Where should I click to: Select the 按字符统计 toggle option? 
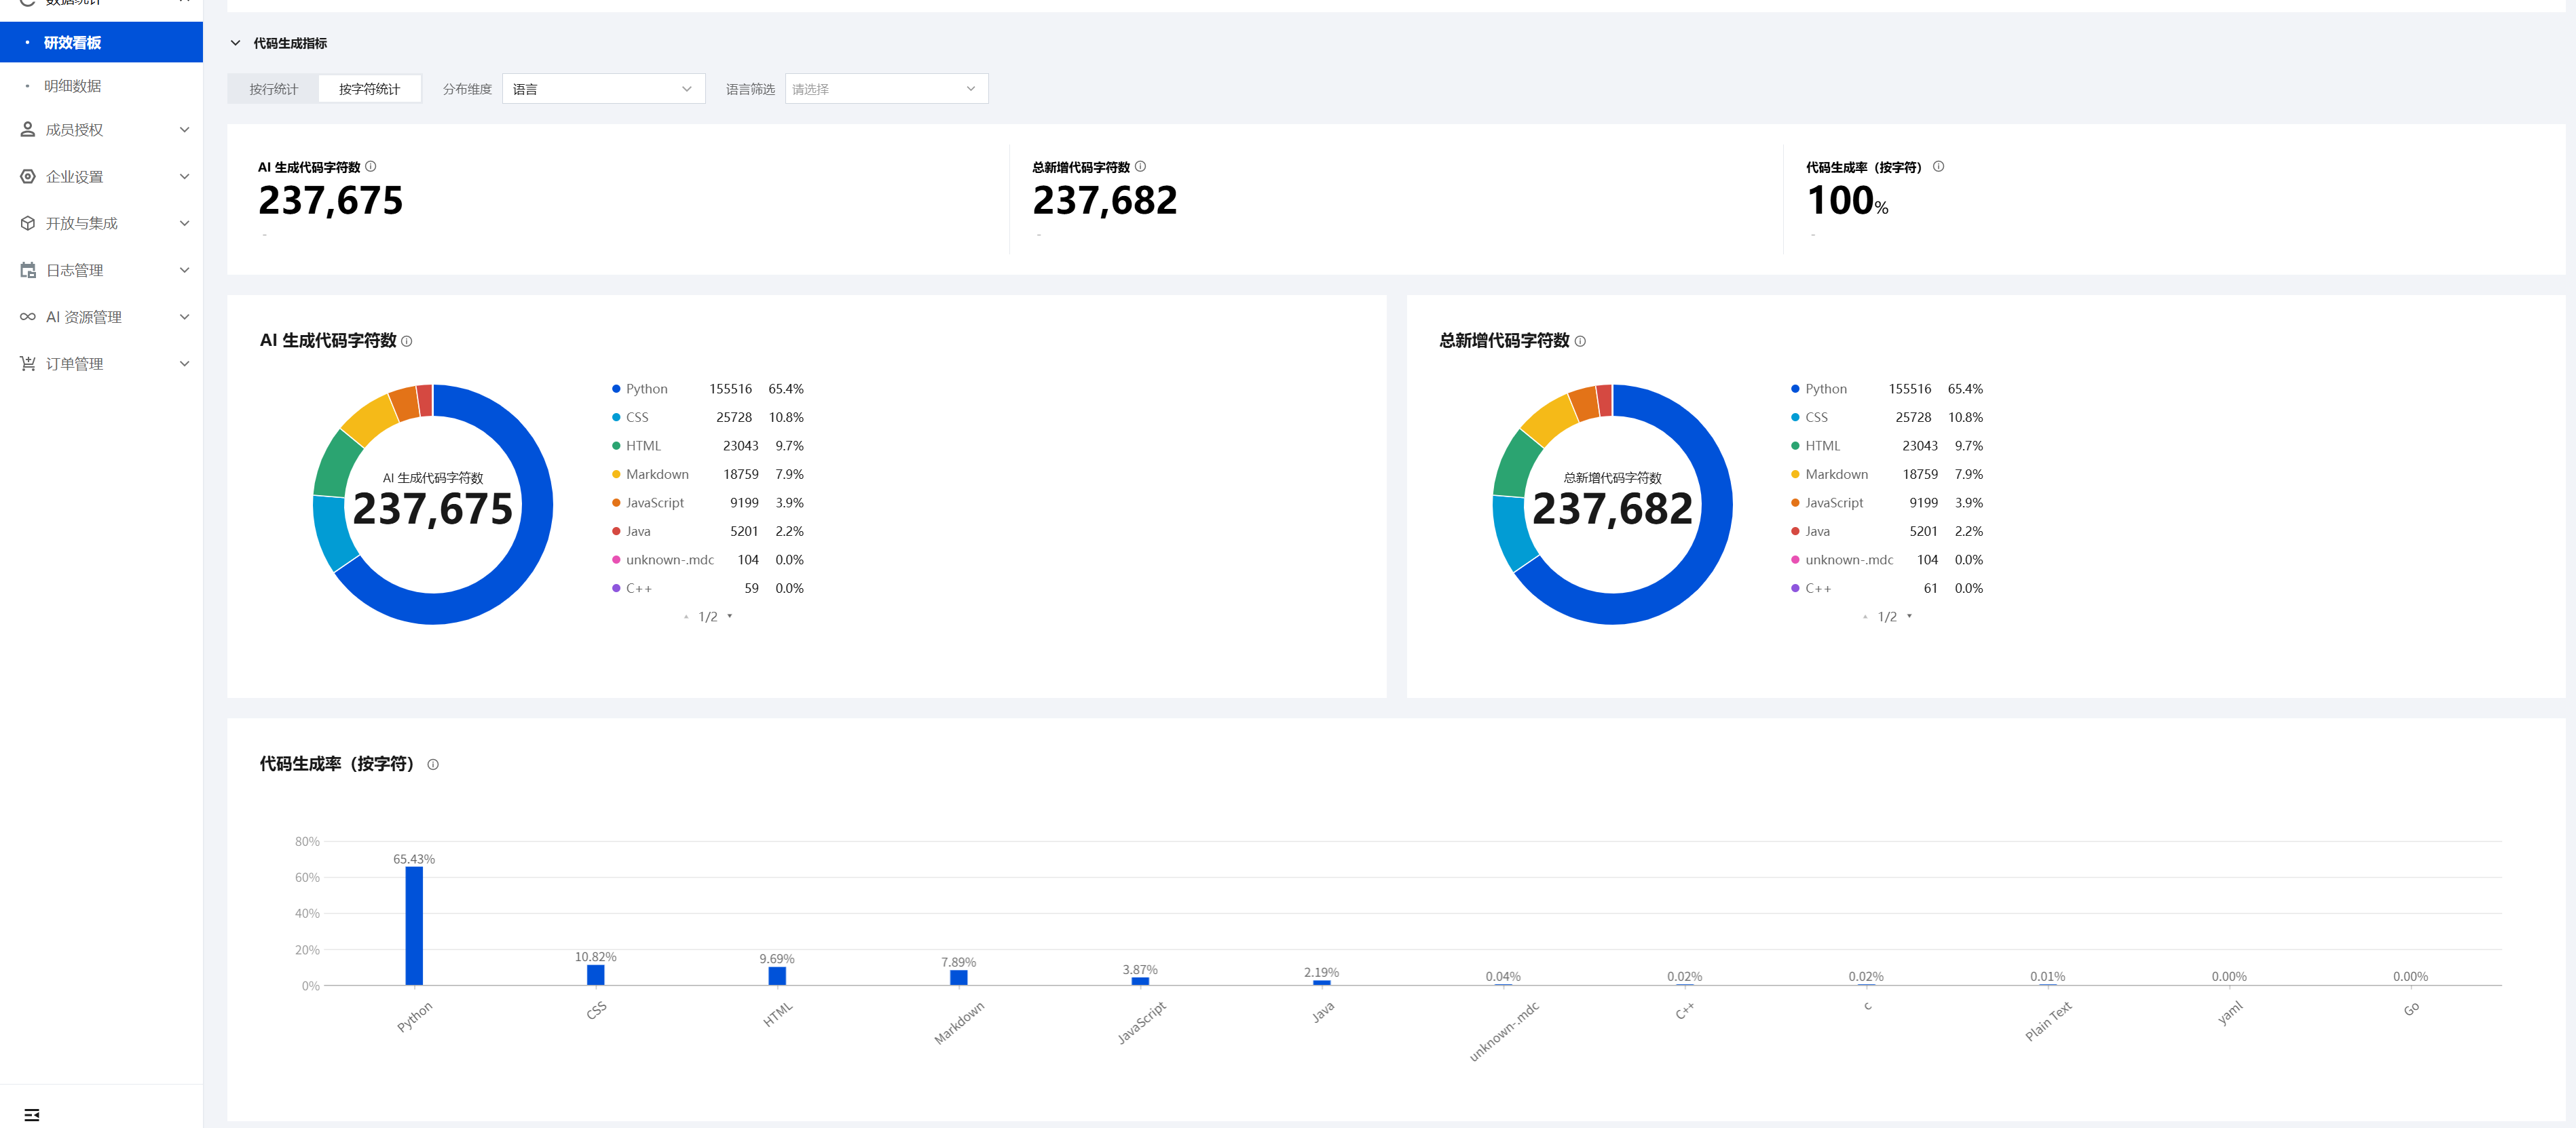tap(369, 90)
